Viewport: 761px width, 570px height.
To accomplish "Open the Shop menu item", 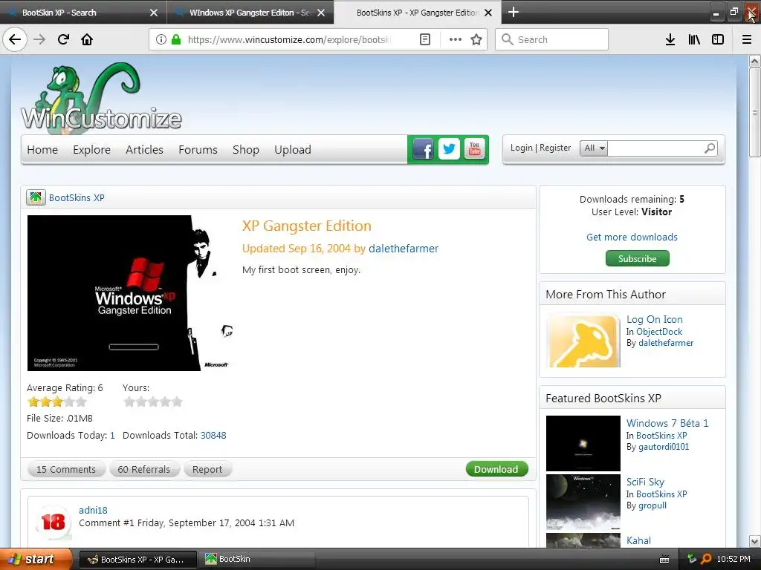I will pos(245,150).
